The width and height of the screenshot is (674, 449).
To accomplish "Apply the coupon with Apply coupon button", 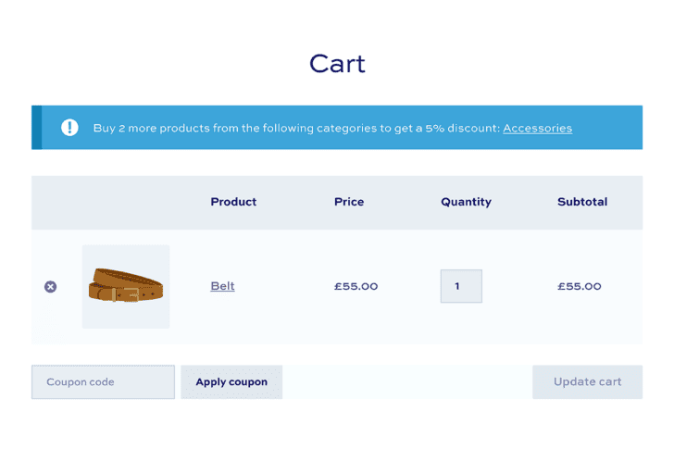I will click(231, 382).
